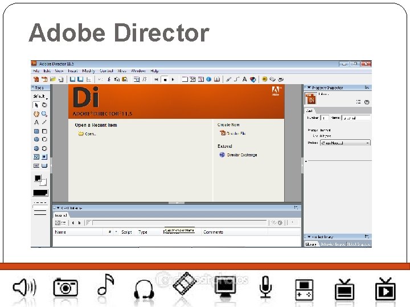Viewport: 410px width, 307px height.
Task: Click the Play button in toolbar
Action: click(x=173, y=80)
